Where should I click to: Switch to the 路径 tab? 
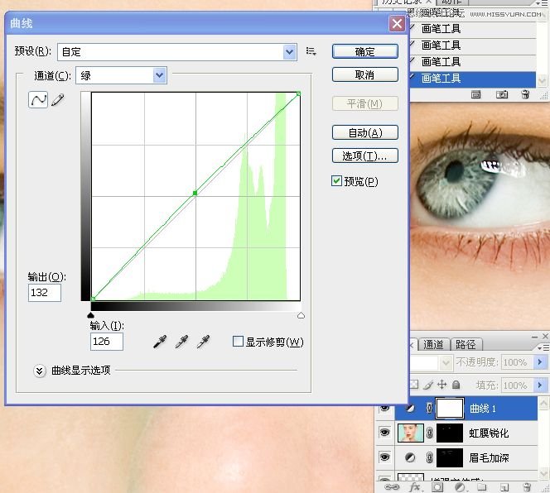[x=466, y=344]
